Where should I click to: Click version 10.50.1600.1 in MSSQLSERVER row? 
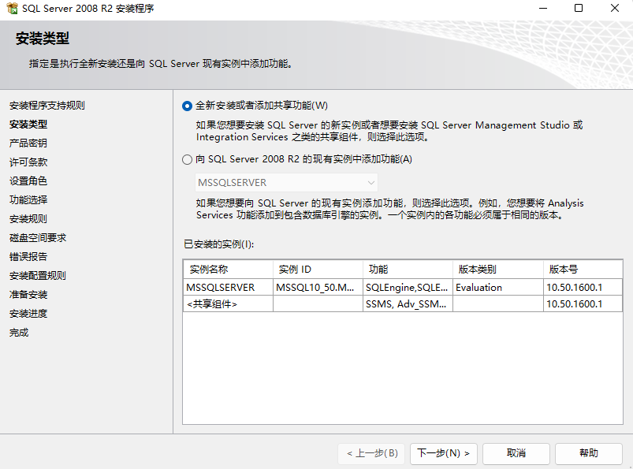point(583,288)
